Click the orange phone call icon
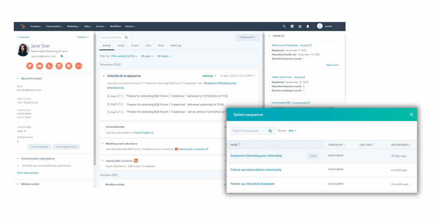This screenshot has width=440, height=220. (x=49, y=66)
